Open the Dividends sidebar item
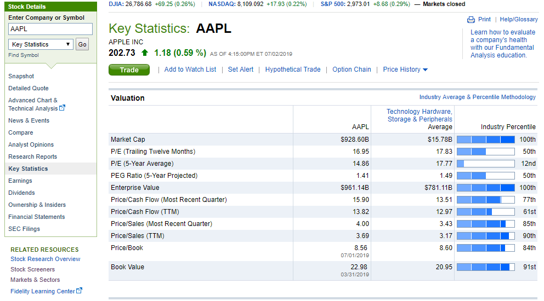Image resolution: width=544 pixels, height=301 pixels. [21, 193]
